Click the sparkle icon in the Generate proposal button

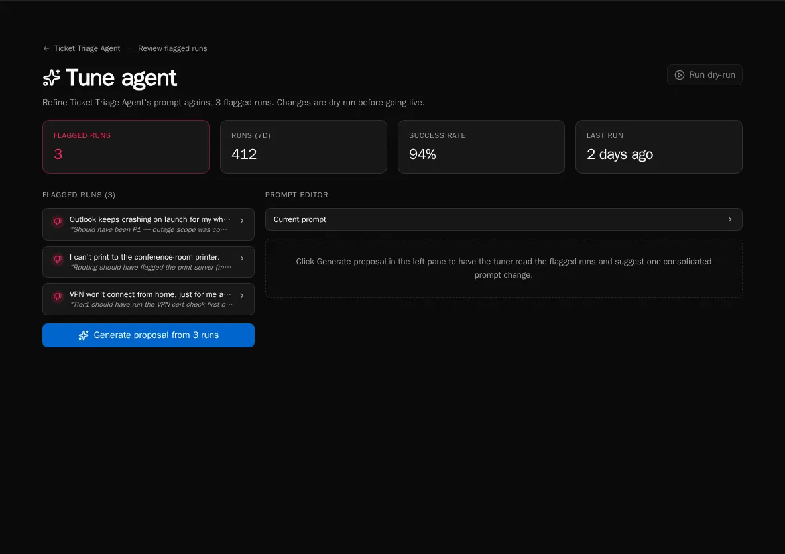[84, 335]
